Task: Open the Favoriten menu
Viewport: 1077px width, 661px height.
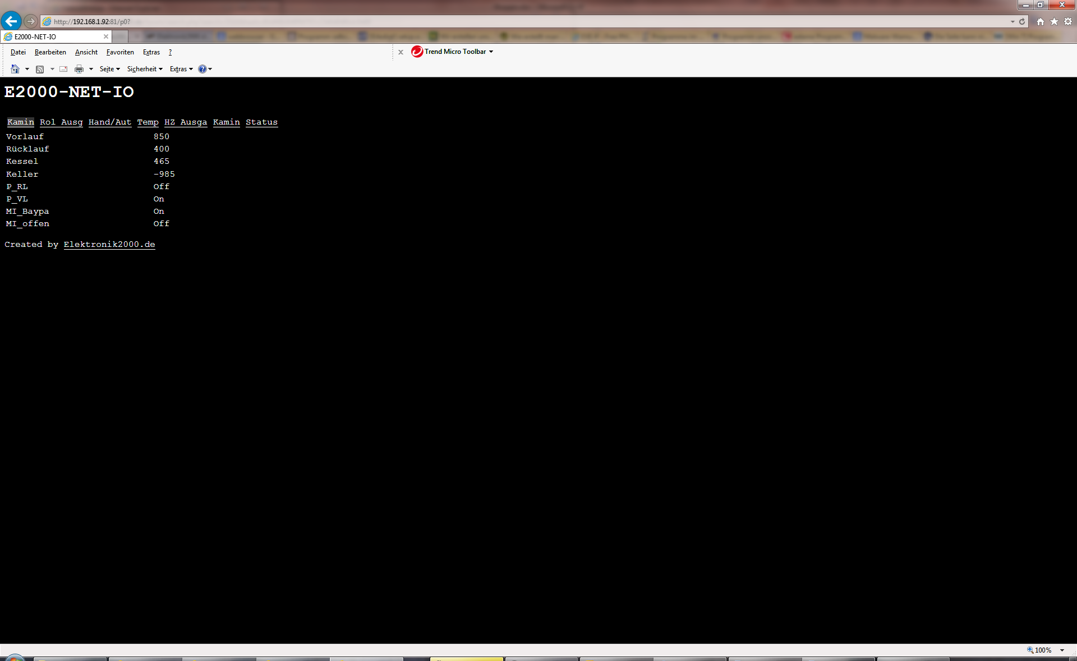Action: tap(120, 52)
